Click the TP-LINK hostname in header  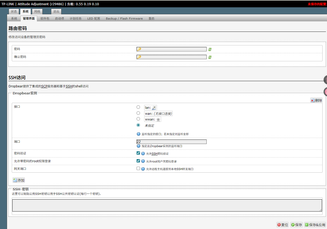pyautogui.click(x=8, y=4)
